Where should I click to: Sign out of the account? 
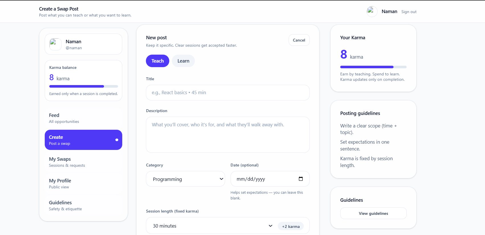click(x=409, y=12)
